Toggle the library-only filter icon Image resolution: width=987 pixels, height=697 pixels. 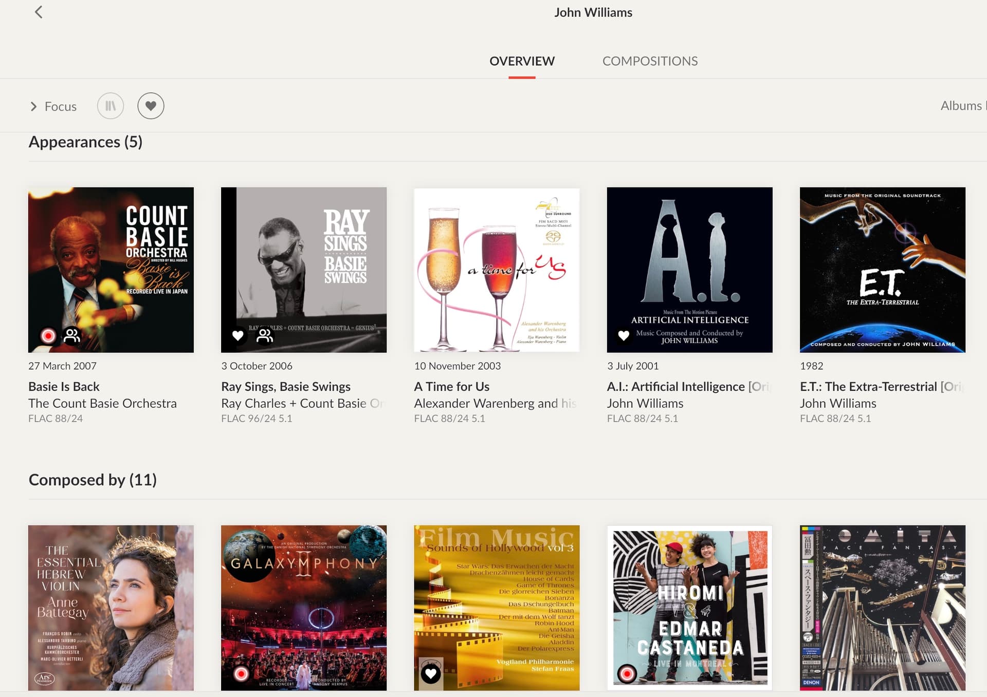pyautogui.click(x=111, y=106)
